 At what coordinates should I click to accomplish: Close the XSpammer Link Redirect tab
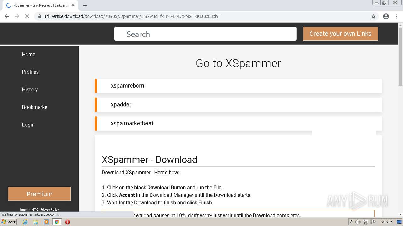pos(73,5)
